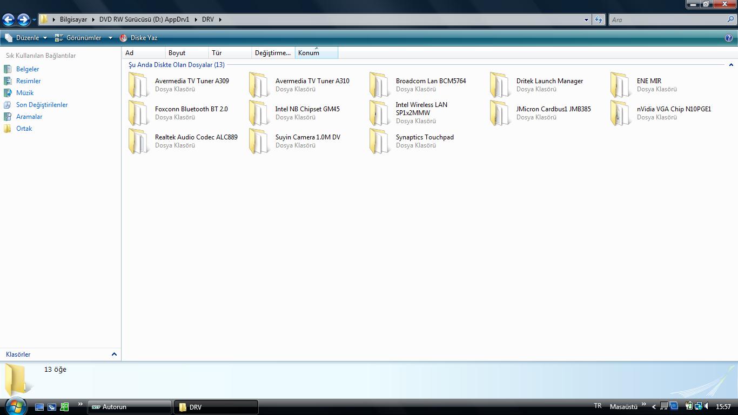Open the Düzenle menu
The height and width of the screenshot is (415, 738).
click(x=26, y=38)
